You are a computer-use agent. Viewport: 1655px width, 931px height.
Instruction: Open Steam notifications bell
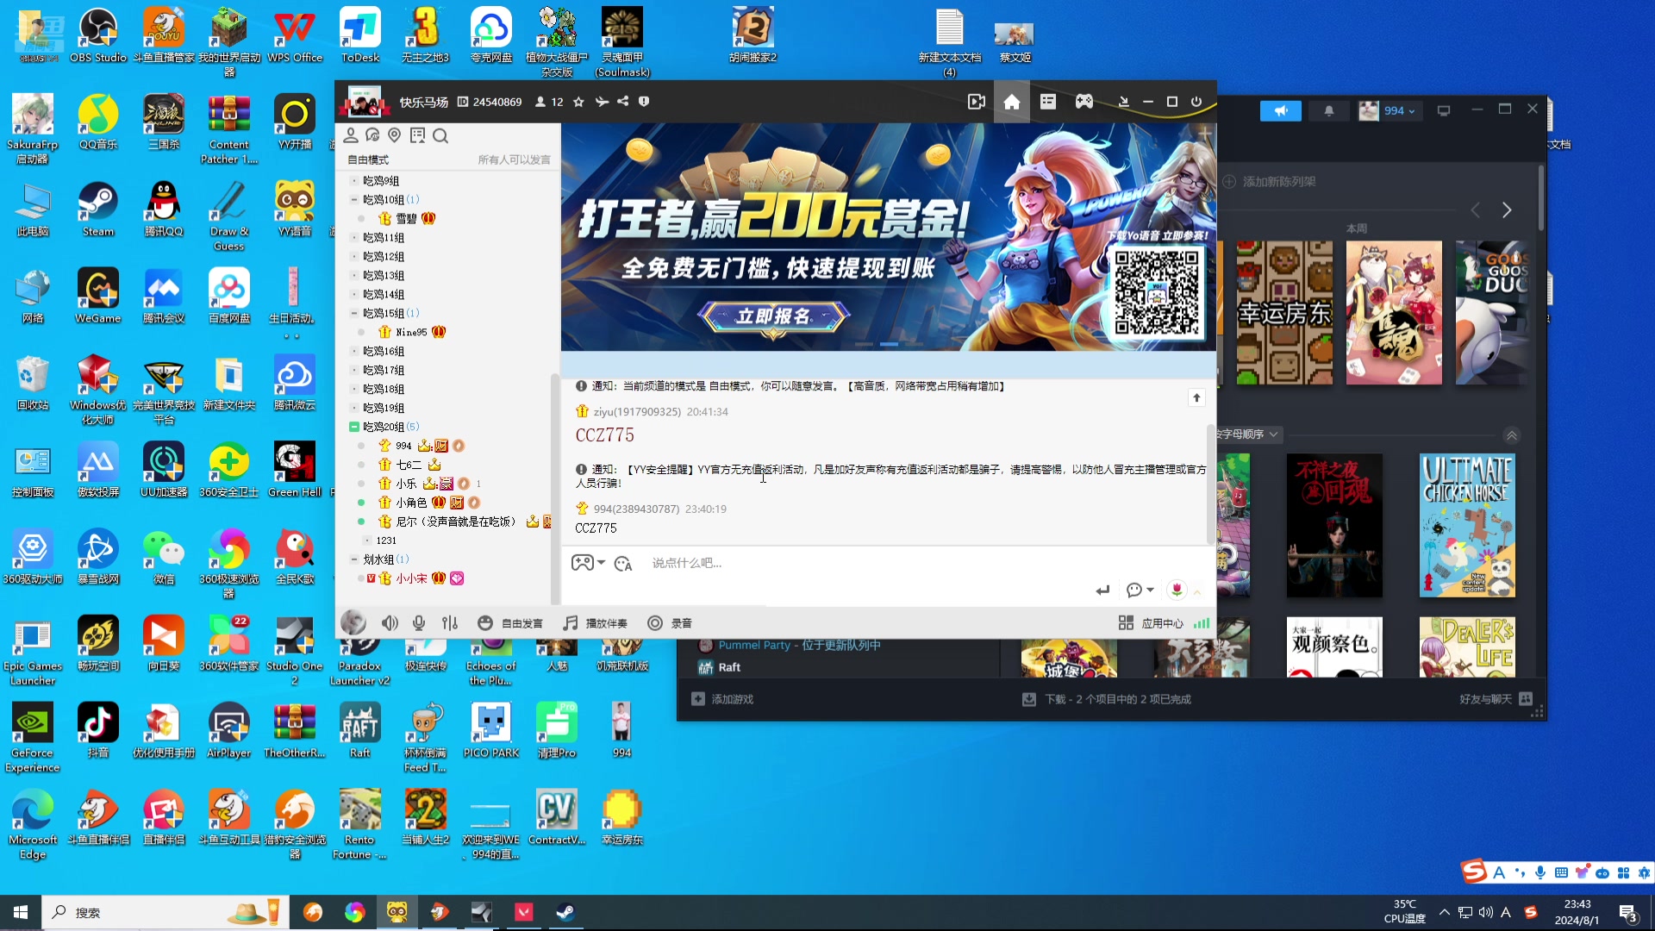(x=1329, y=110)
